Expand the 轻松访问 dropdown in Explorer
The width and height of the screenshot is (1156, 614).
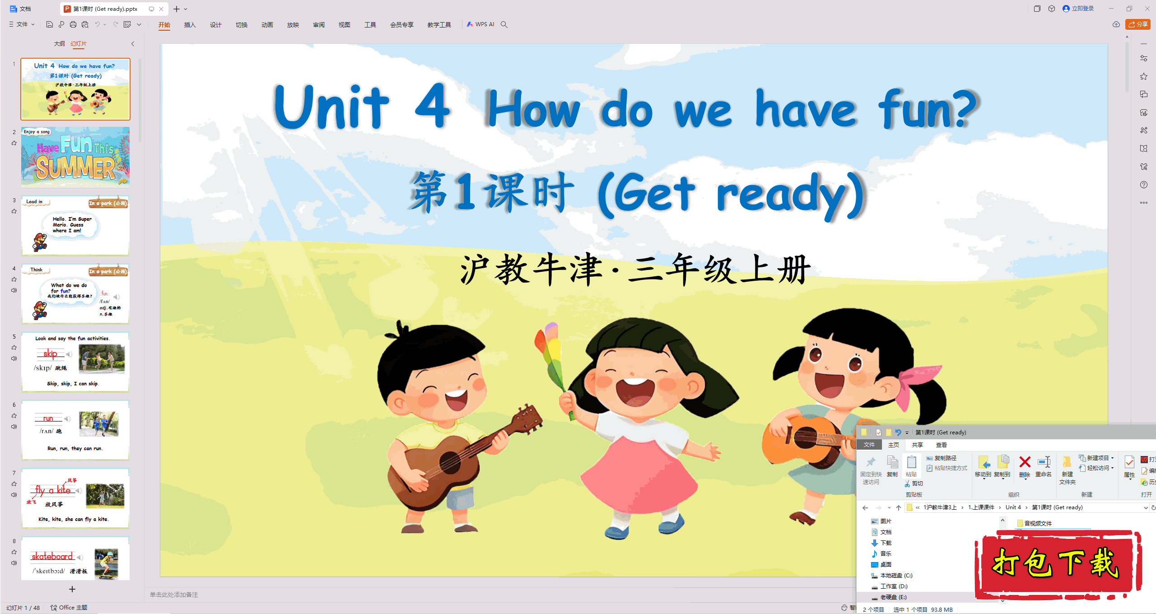(1113, 468)
